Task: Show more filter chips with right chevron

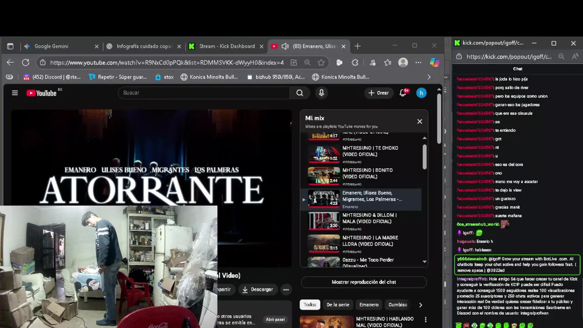Action: [420, 305]
